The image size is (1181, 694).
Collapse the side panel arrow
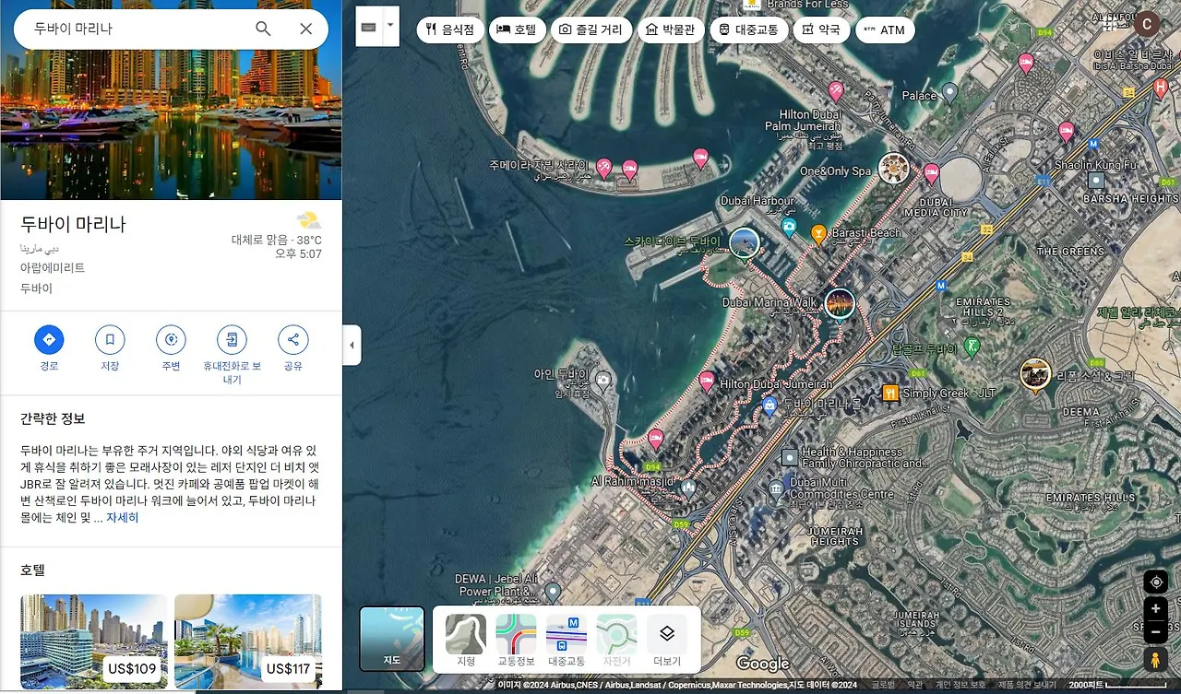click(352, 347)
